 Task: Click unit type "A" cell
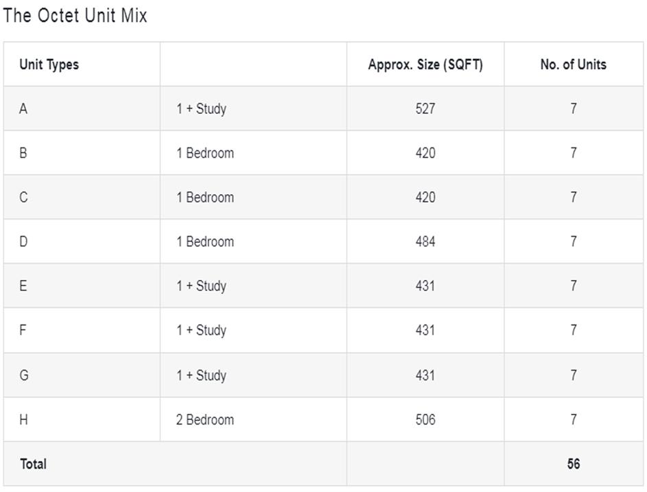click(23, 108)
